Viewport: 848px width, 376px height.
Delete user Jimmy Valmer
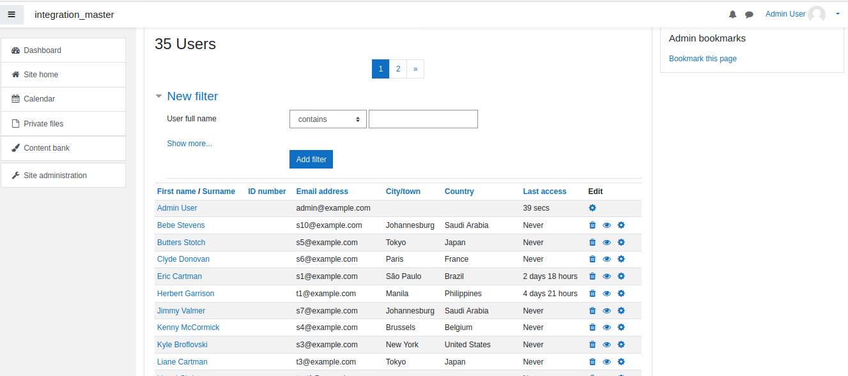(x=592, y=311)
